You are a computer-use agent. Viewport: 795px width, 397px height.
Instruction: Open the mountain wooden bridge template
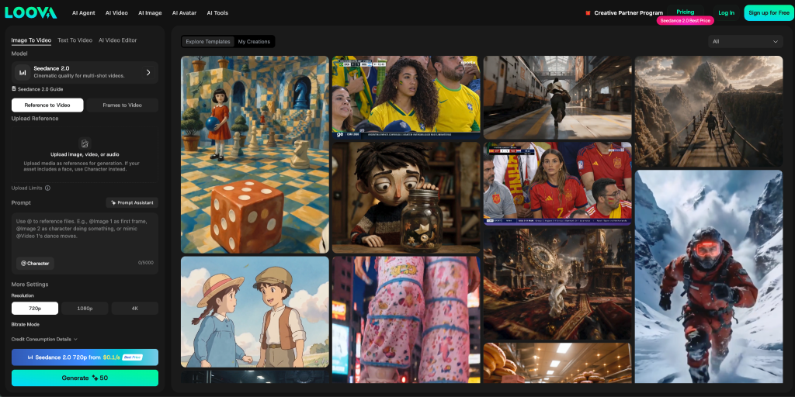pos(709,112)
